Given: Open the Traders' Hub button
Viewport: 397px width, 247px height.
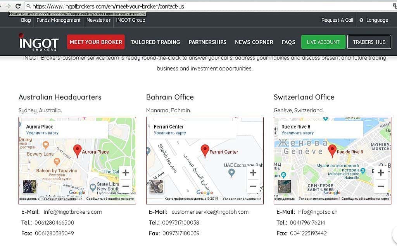Looking at the screenshot, I should click(x=369, y=42).
